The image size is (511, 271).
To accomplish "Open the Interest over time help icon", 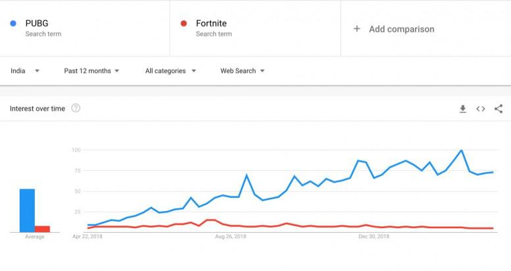I will point(76,108).
